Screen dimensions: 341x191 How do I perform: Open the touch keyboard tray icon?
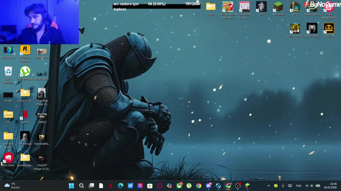click(x=290, y=186)
